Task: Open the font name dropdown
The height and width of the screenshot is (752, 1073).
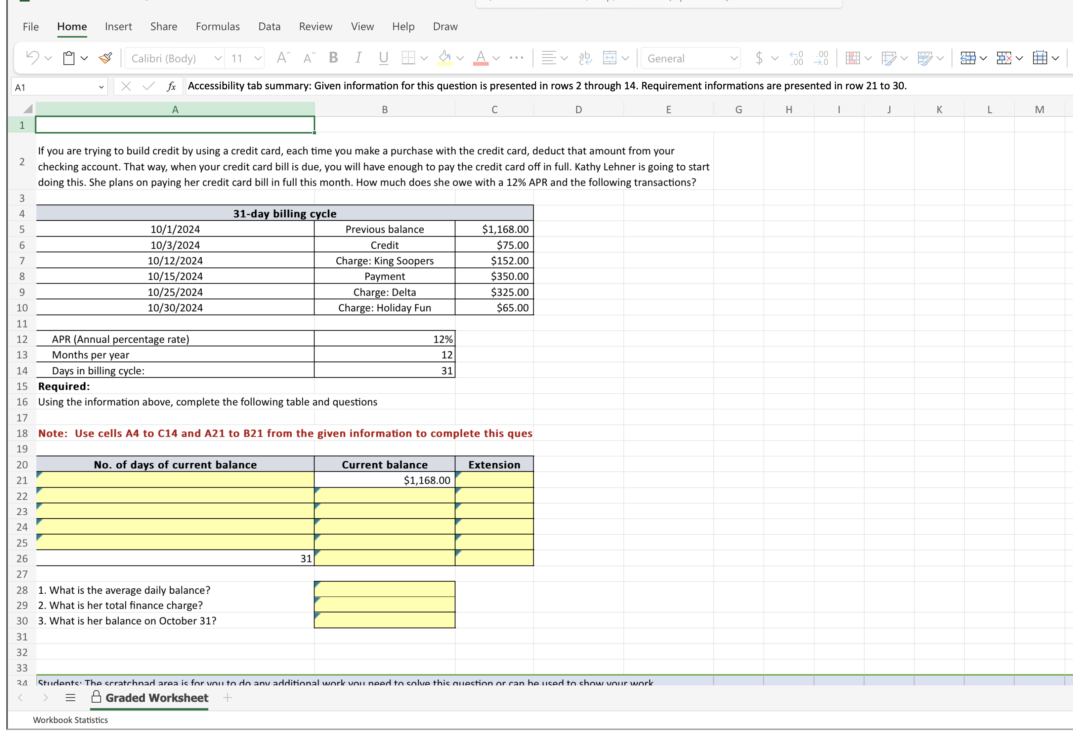Action: pyautogui.click(x=218, y=58)
